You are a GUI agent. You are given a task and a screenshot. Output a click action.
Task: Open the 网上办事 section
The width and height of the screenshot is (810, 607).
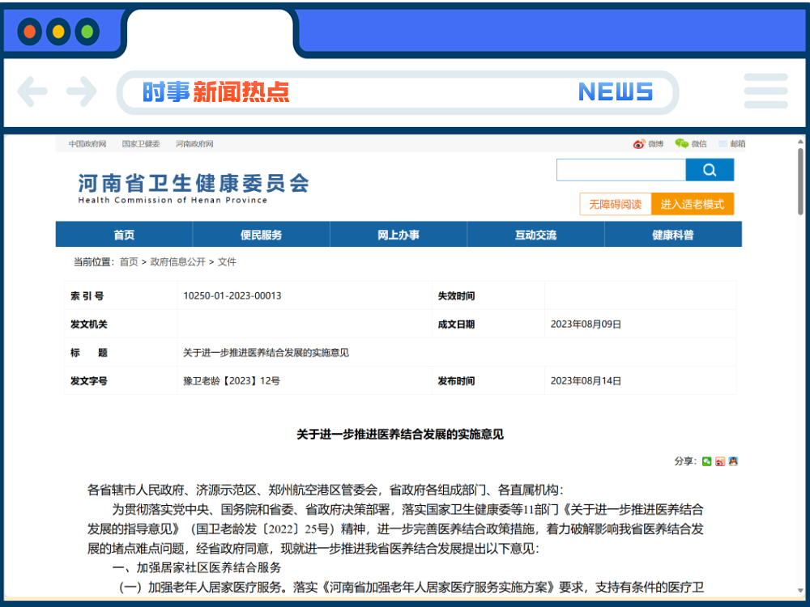pos(398,234)
